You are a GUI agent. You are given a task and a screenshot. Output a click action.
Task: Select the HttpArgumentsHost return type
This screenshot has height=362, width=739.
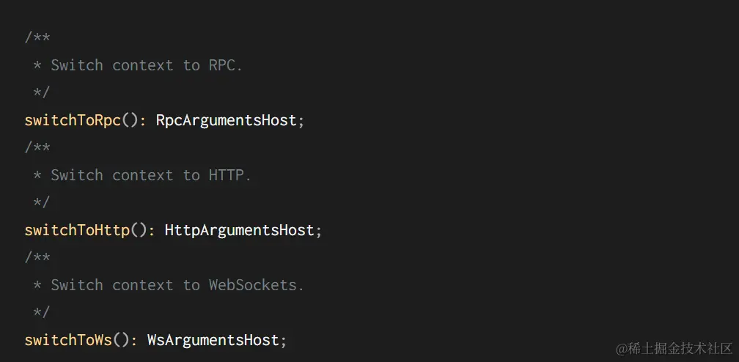click(239, 230)
